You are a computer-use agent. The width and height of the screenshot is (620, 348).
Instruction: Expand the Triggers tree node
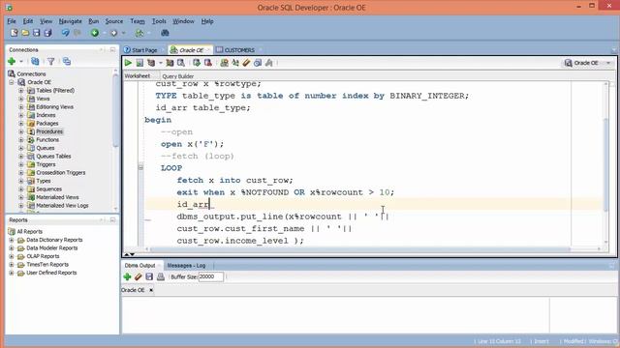tap(21, 164)
